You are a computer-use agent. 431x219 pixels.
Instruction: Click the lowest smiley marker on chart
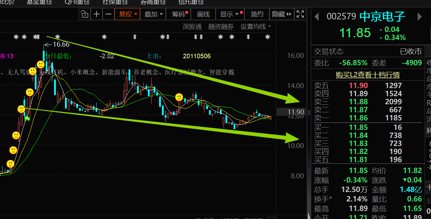[10, 164]
